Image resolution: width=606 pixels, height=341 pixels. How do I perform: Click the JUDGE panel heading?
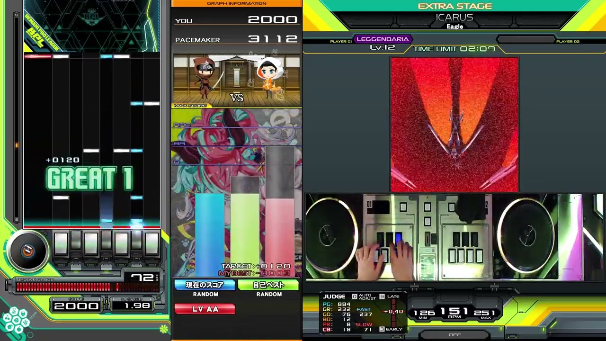[x=334, y=296]
